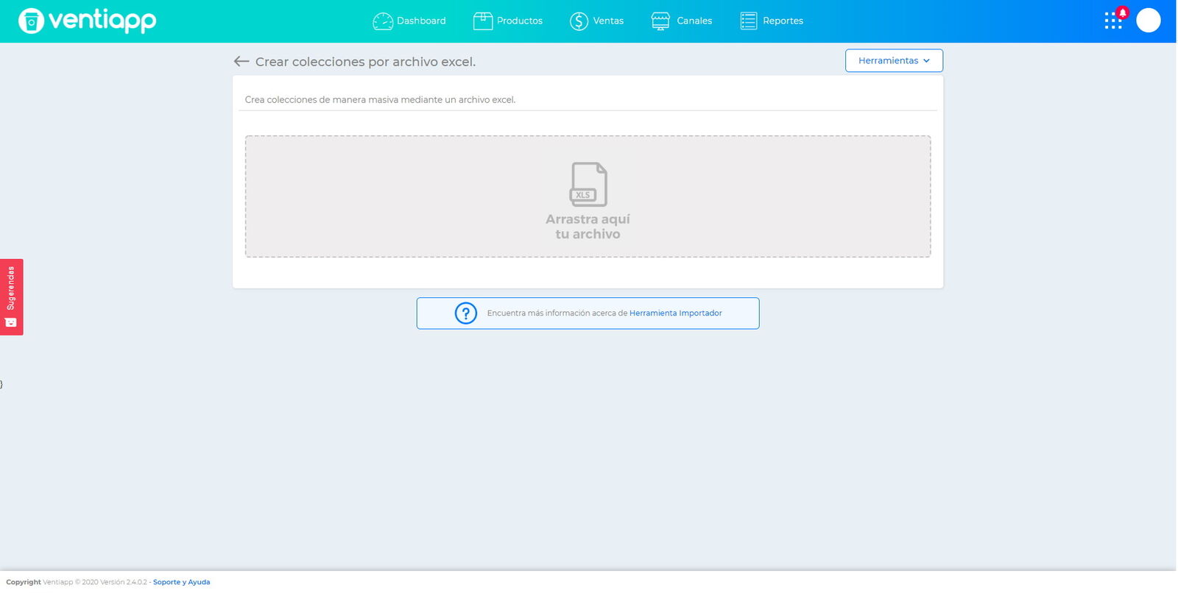Click the Copyright Ventiapp version text
Image resolution: width=1178 pixels, height=593 pixels.
(x=77, y=582)
